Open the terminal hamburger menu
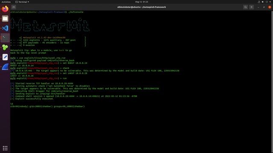 click(x=251, y=7)
